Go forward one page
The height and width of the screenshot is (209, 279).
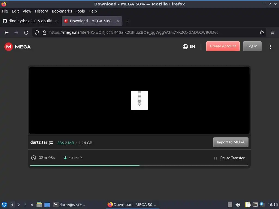(16, 33)
